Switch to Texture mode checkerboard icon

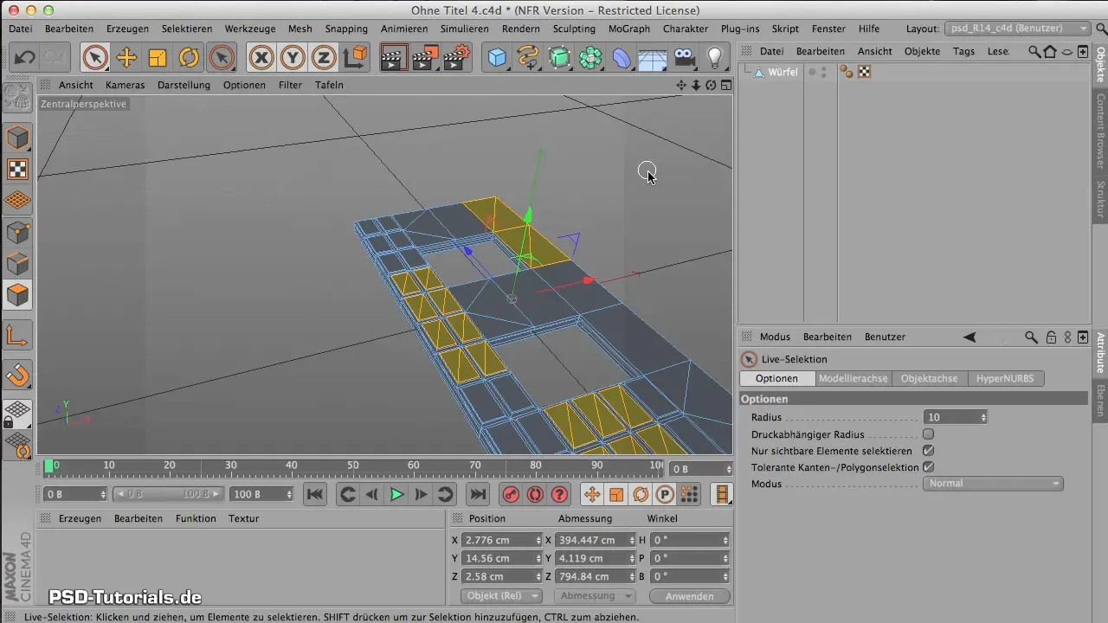coord(17,169)
